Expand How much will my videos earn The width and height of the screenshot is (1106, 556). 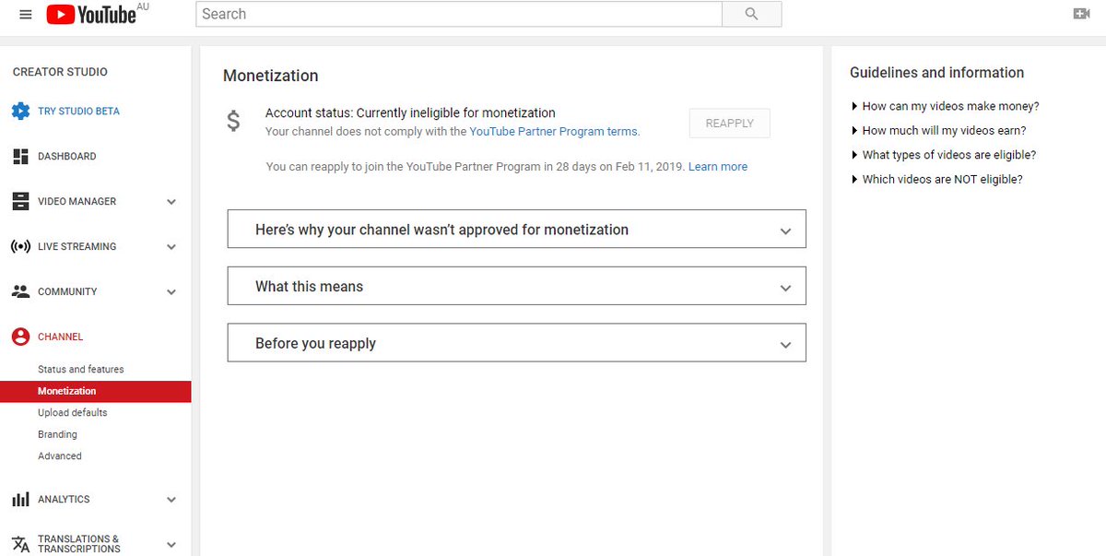tap(939, 131)
